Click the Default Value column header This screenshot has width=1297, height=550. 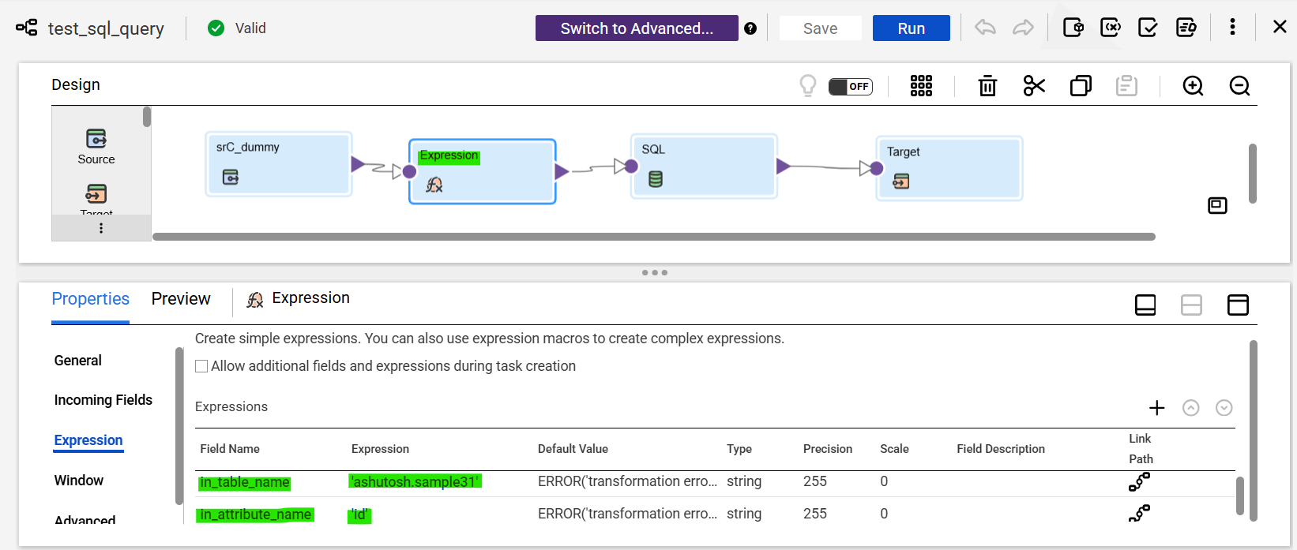tap(573, 449)
